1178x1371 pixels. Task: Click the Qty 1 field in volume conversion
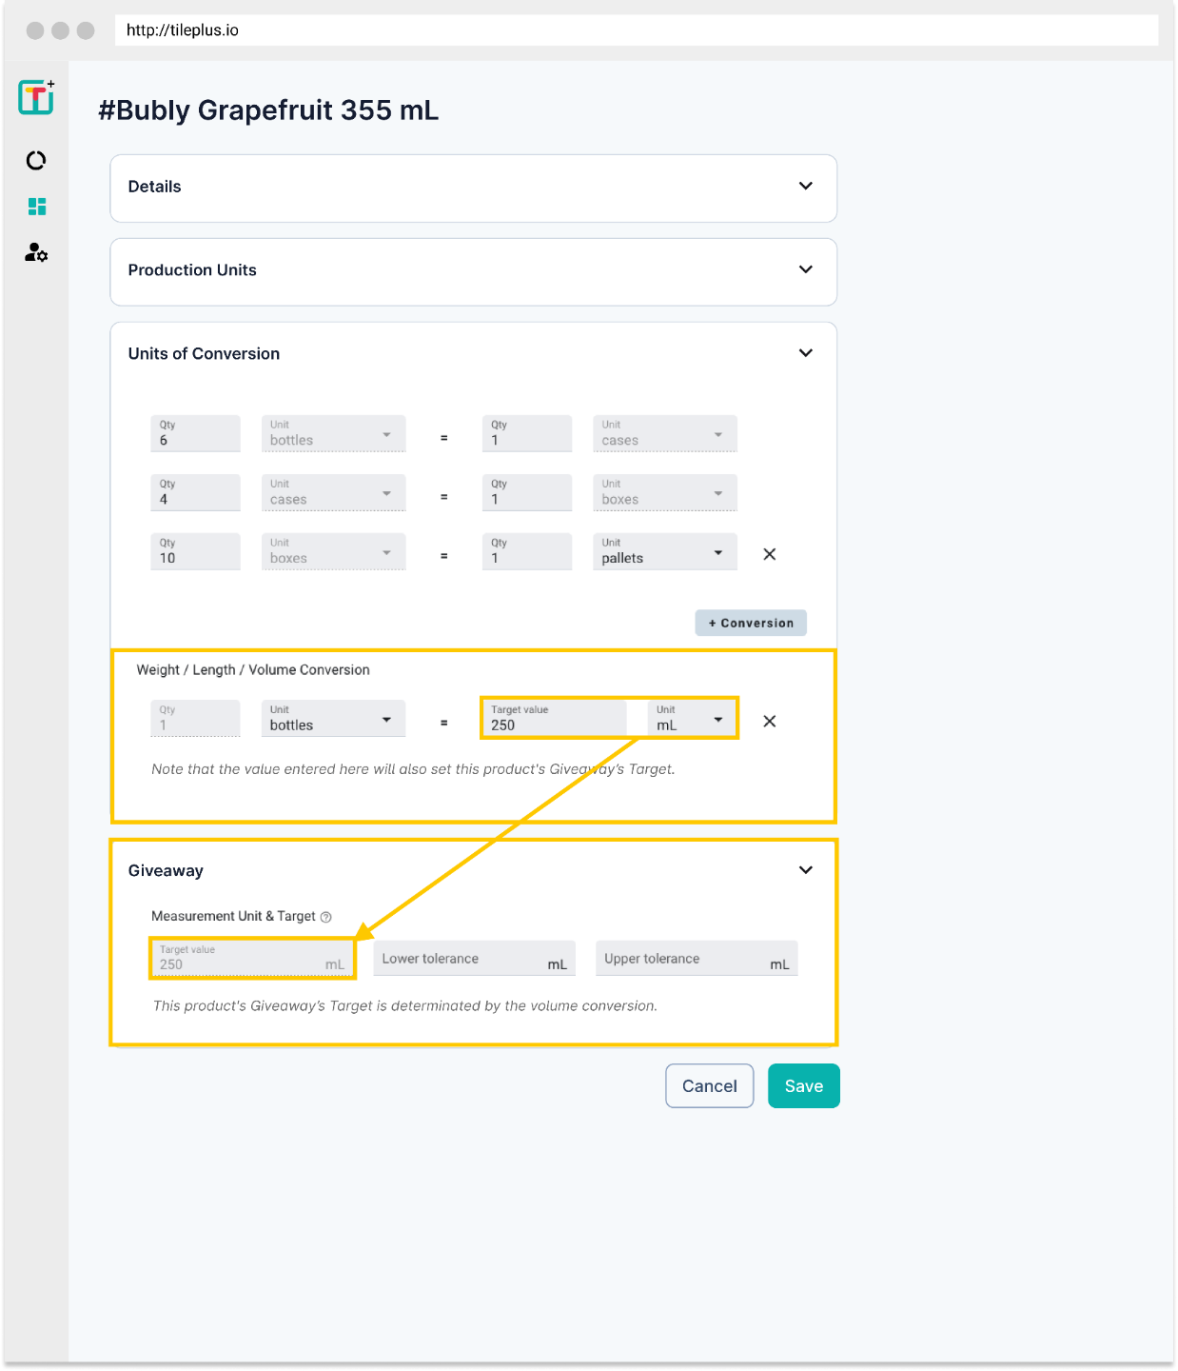[x=195, y=718]
